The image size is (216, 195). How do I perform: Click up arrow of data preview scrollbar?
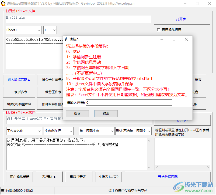(149, 141)
